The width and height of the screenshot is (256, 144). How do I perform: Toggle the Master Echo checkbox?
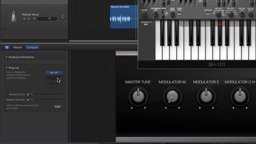click(x=28, y=94)
